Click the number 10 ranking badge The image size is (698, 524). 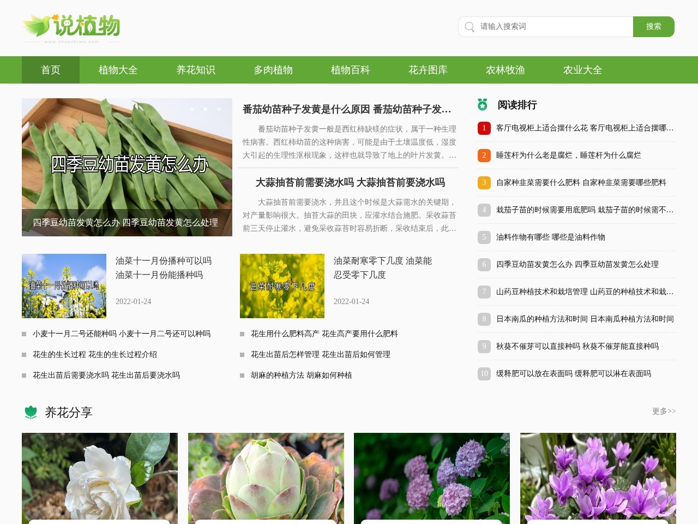click(484, 374)
